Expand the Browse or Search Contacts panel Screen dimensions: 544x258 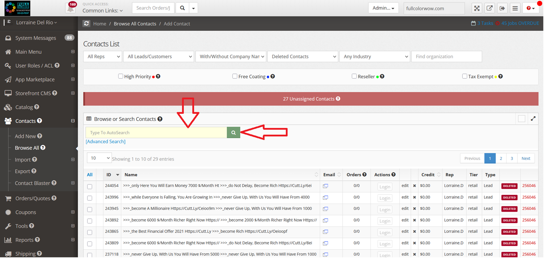pos(533,119)
